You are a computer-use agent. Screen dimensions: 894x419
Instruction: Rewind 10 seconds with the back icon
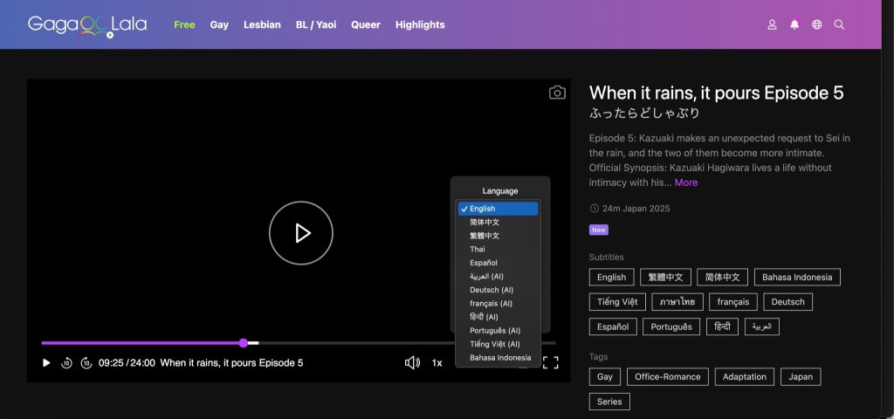click(x=66, y=363)
